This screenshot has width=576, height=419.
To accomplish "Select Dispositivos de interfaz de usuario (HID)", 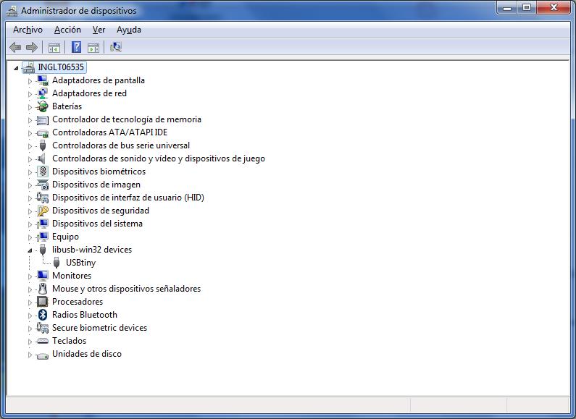I will click(128, 198).
